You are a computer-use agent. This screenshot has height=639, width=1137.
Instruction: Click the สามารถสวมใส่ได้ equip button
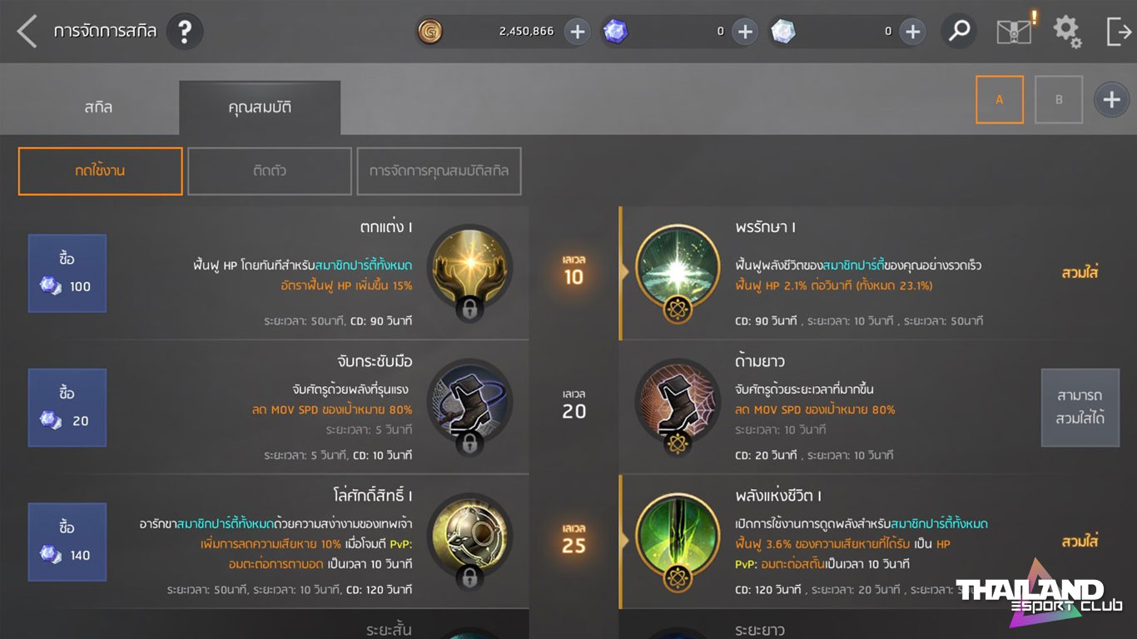pyautogui.click(x=1080, y=408)
